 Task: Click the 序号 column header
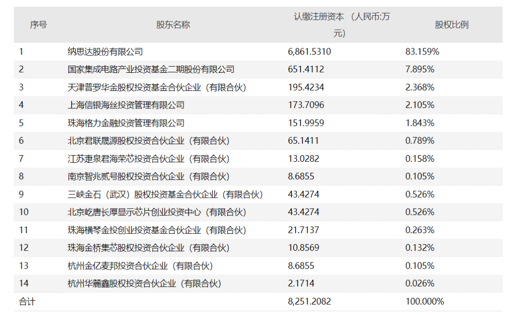point(38,25)
